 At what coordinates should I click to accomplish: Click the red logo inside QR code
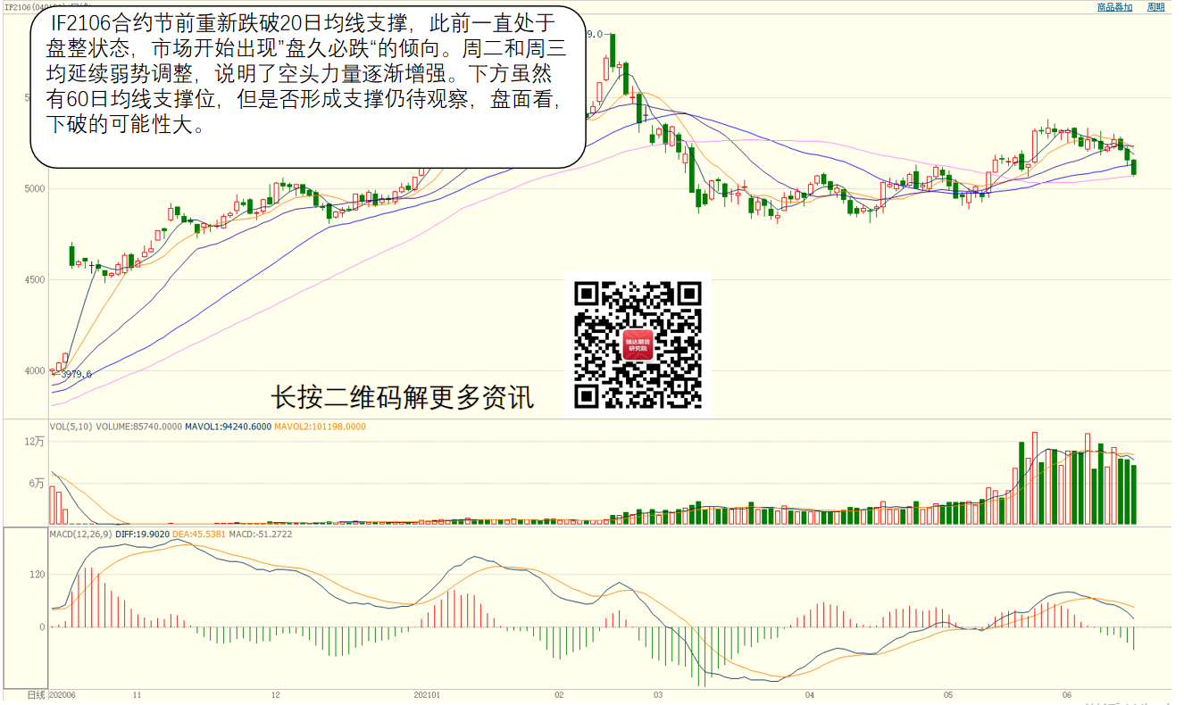click(638, 344)
